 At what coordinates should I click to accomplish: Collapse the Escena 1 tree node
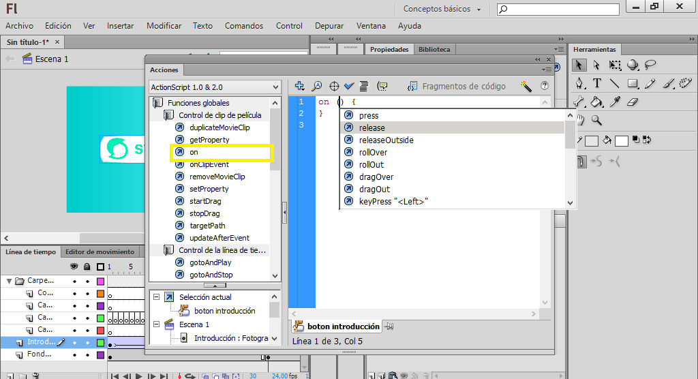[156, 324]
